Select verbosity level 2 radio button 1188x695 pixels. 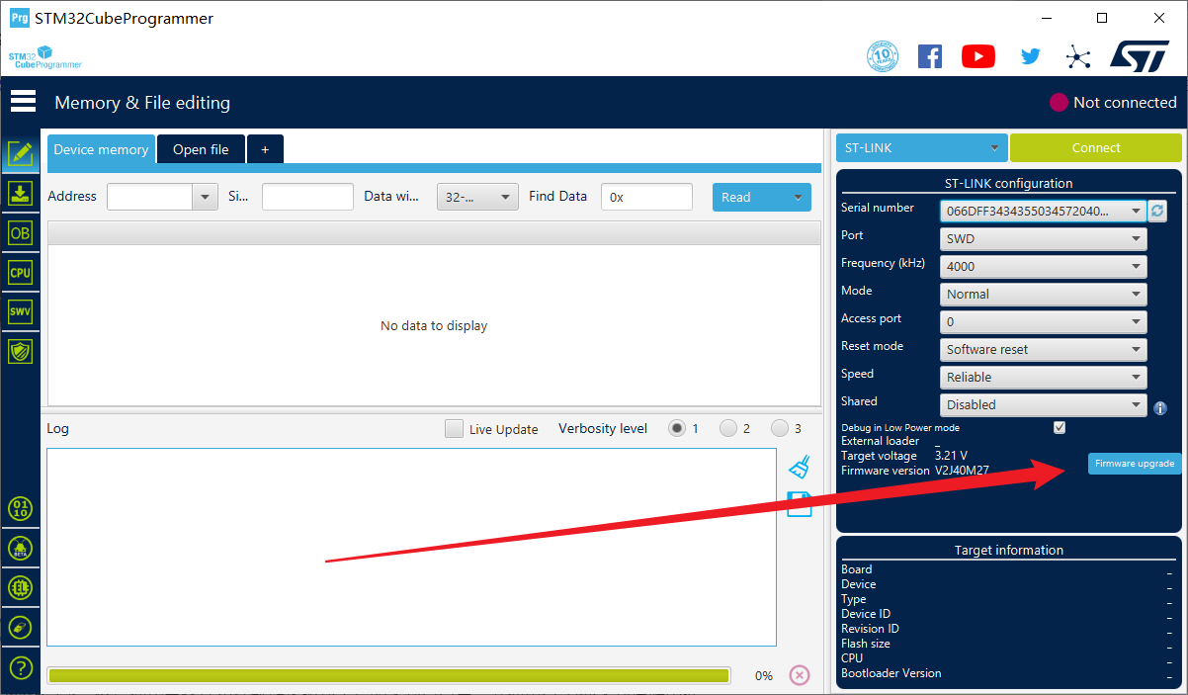(728, 428)
